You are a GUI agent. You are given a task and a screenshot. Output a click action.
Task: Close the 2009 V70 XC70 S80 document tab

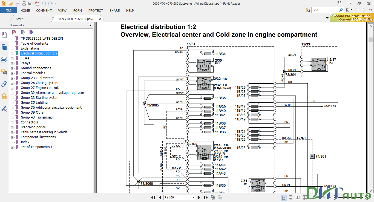[100, 19]
